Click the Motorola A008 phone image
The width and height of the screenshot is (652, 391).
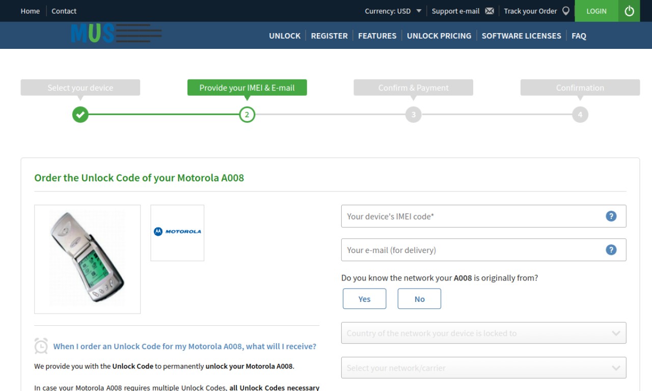coord(87,259)
